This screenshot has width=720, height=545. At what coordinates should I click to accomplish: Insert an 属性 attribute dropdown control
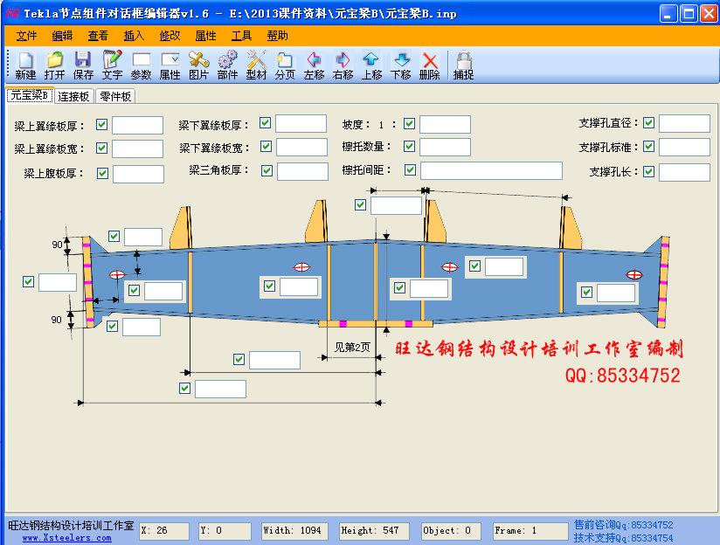click(170, 66)
